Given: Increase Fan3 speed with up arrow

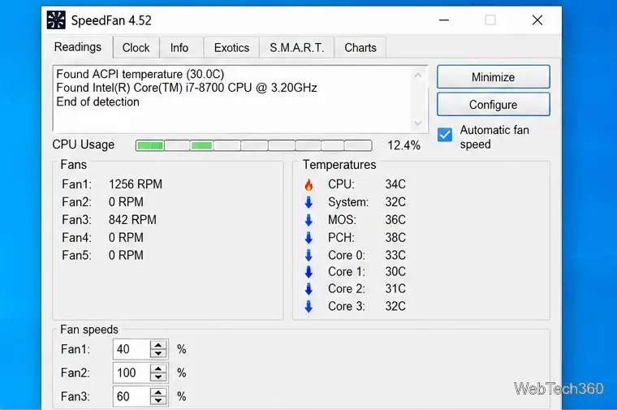Looking at the screenshot, I should pyautogui.click(x=158, y=393).
